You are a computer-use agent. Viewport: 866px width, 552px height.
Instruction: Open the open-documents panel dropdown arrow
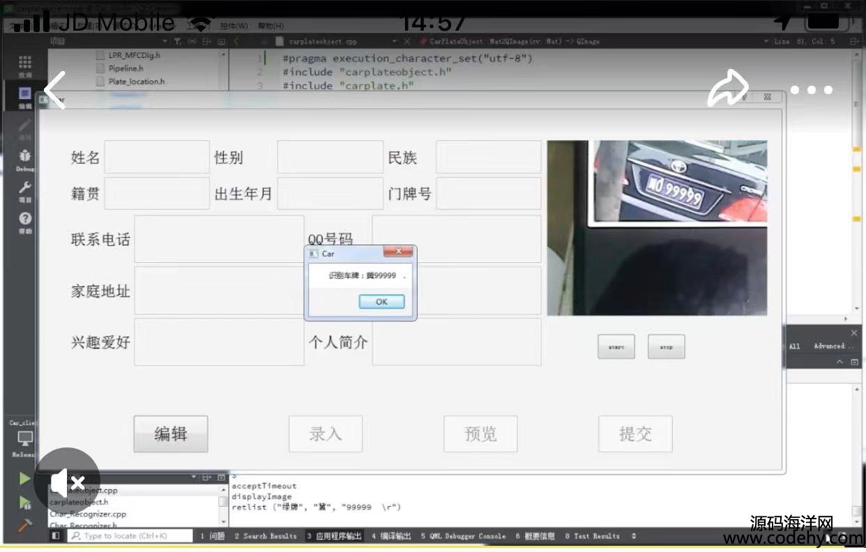pyautogui.click(x=195, y=477)
